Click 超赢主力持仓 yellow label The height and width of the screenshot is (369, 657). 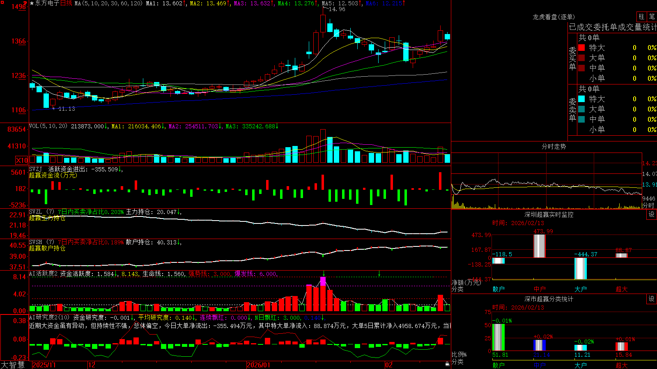[47, 218]
